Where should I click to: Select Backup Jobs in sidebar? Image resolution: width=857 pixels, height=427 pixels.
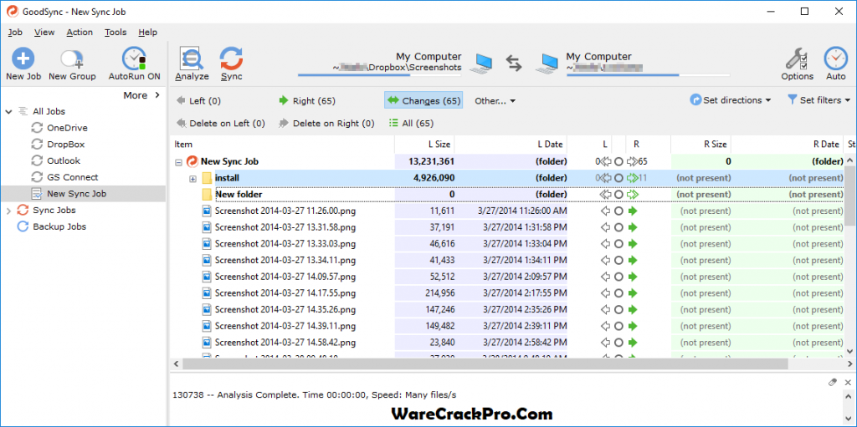tap(59, 226)
